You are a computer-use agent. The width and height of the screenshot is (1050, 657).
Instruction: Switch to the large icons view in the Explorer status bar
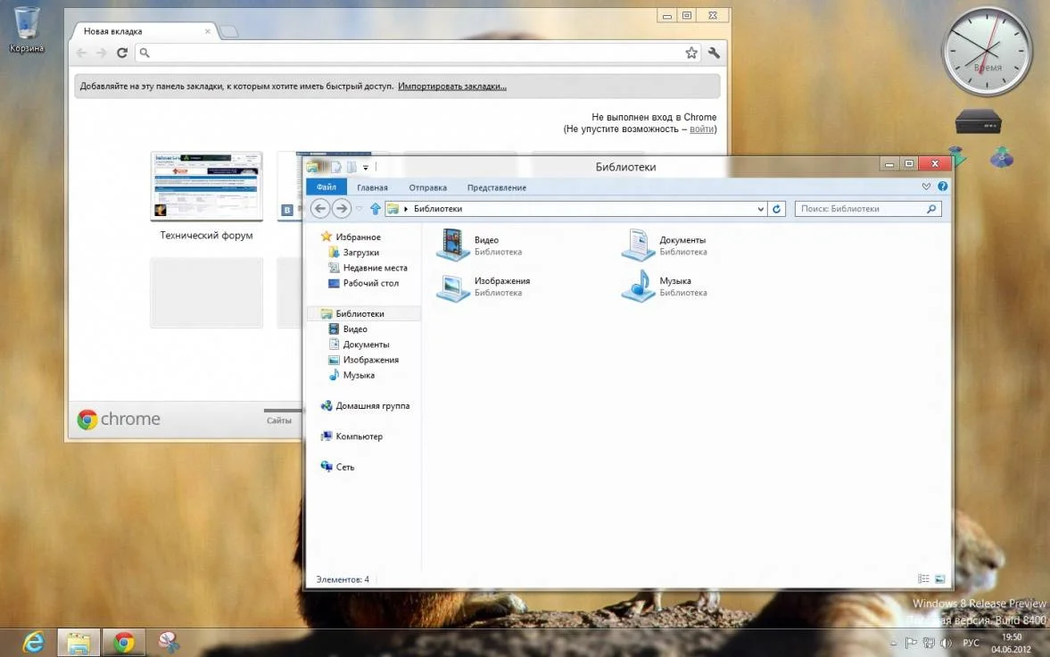939,578
